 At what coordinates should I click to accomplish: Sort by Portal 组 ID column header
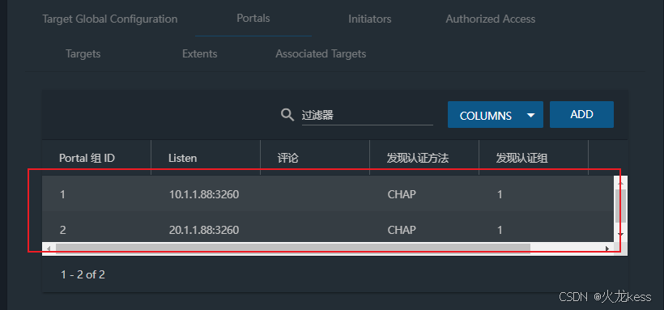pyautogui.click(x=87, y=159)
